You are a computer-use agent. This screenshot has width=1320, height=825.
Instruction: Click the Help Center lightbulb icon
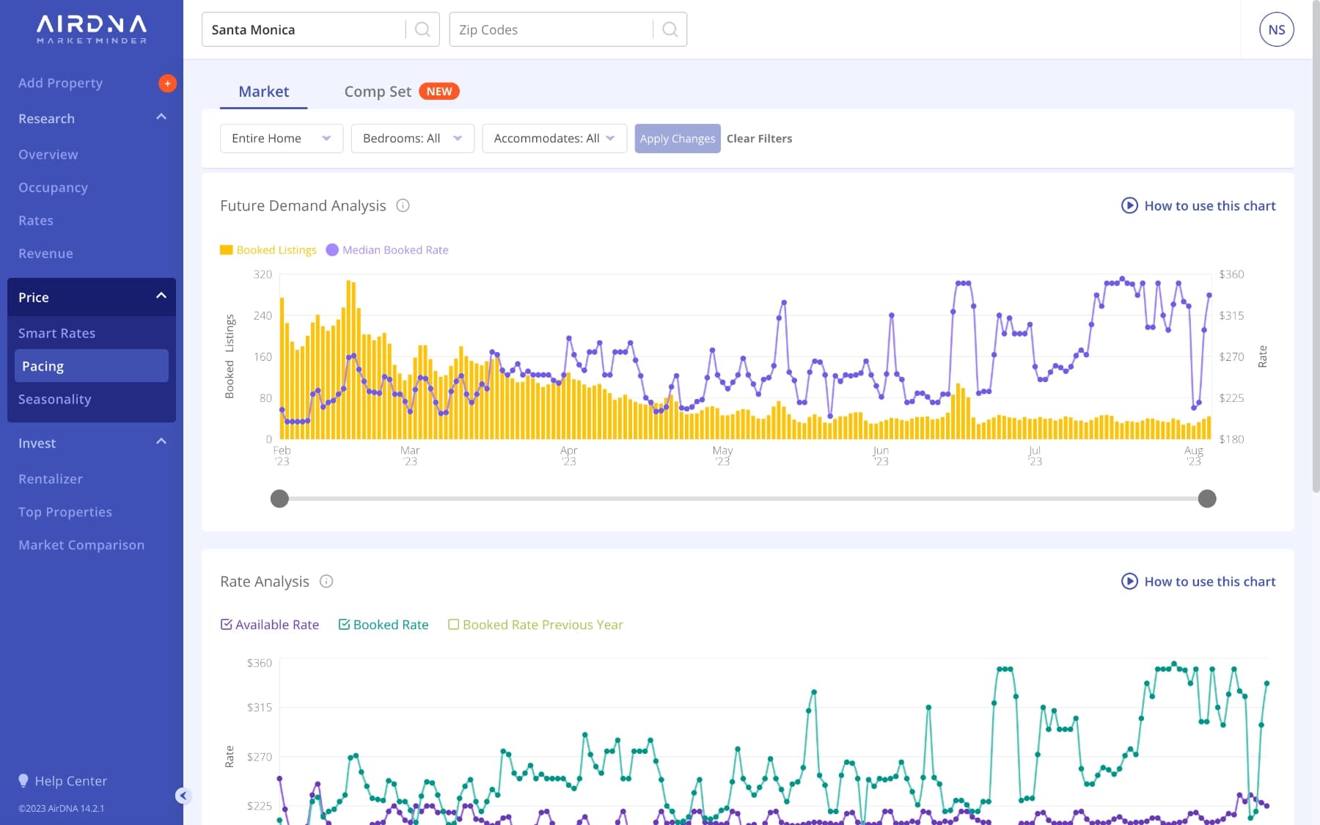[x=23, y=780]
